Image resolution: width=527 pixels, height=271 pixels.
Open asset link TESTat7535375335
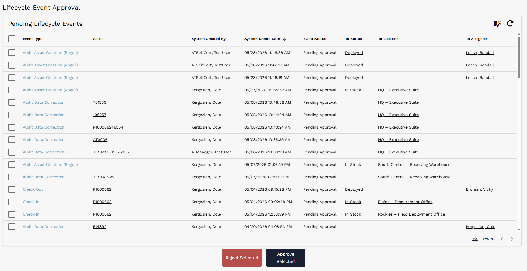(x=111, y=152)
